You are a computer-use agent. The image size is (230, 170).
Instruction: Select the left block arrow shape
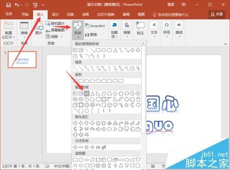[81, 123]
